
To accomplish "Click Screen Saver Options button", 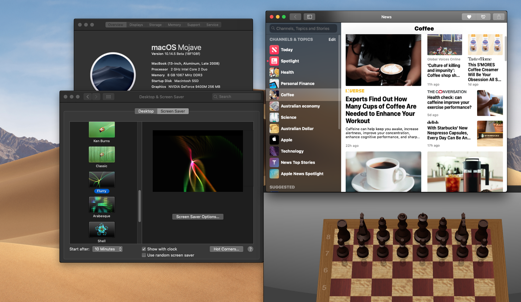I will (x=198, y=217).
